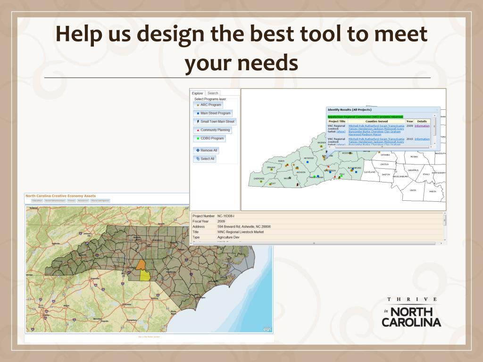Image resolution: width=483 pixels, height=362 pixels.
Task: Select the Anson county on the map
Action: (433, 192)
